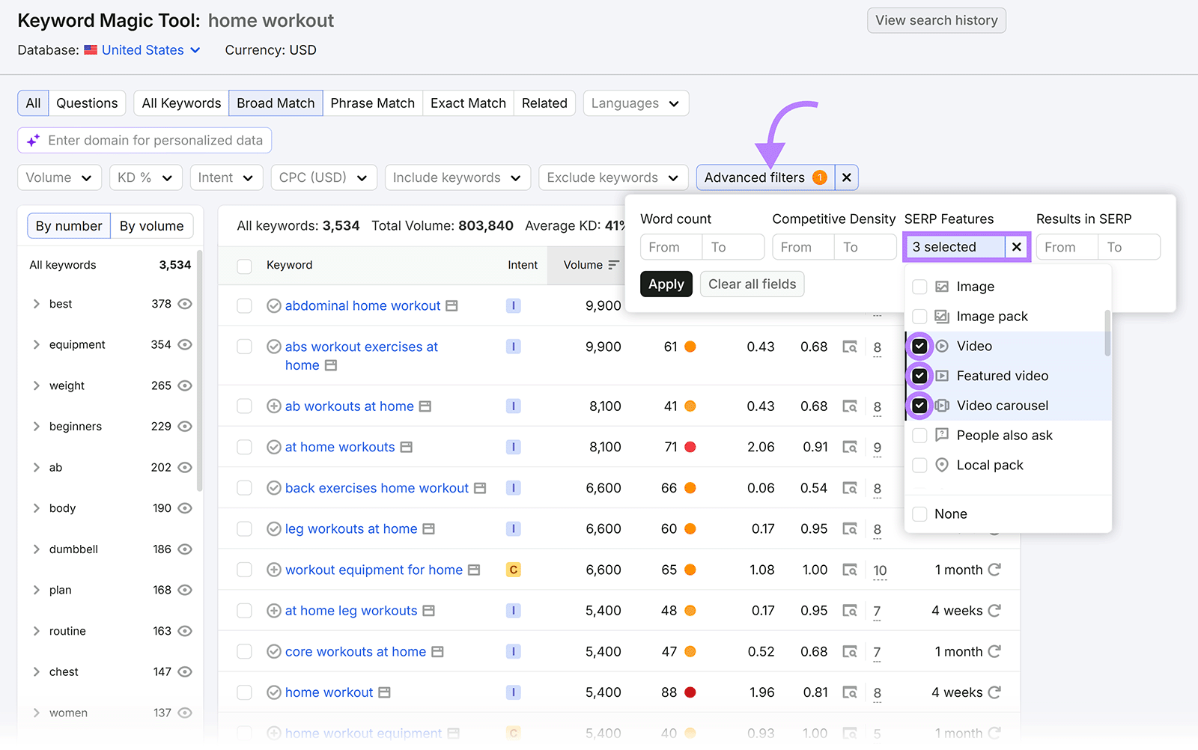The width and height of the screenshot is (1198, 750).
Task: Click the Apply button
Action: point(666,284)
